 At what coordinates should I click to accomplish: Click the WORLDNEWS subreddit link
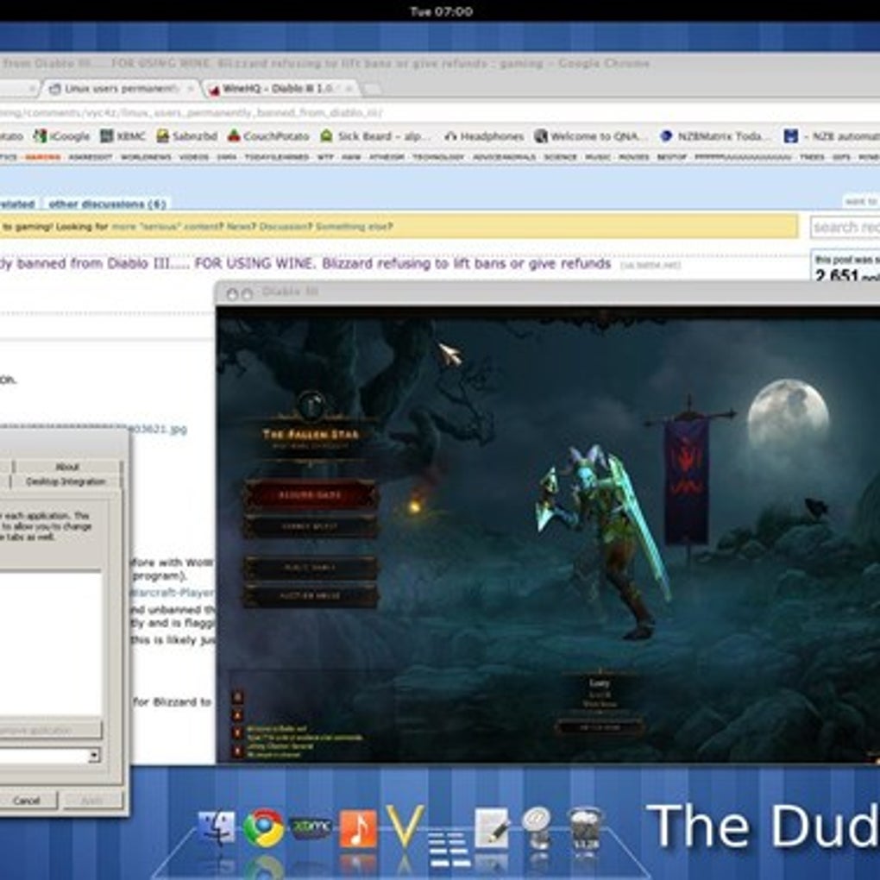point(146,157)
